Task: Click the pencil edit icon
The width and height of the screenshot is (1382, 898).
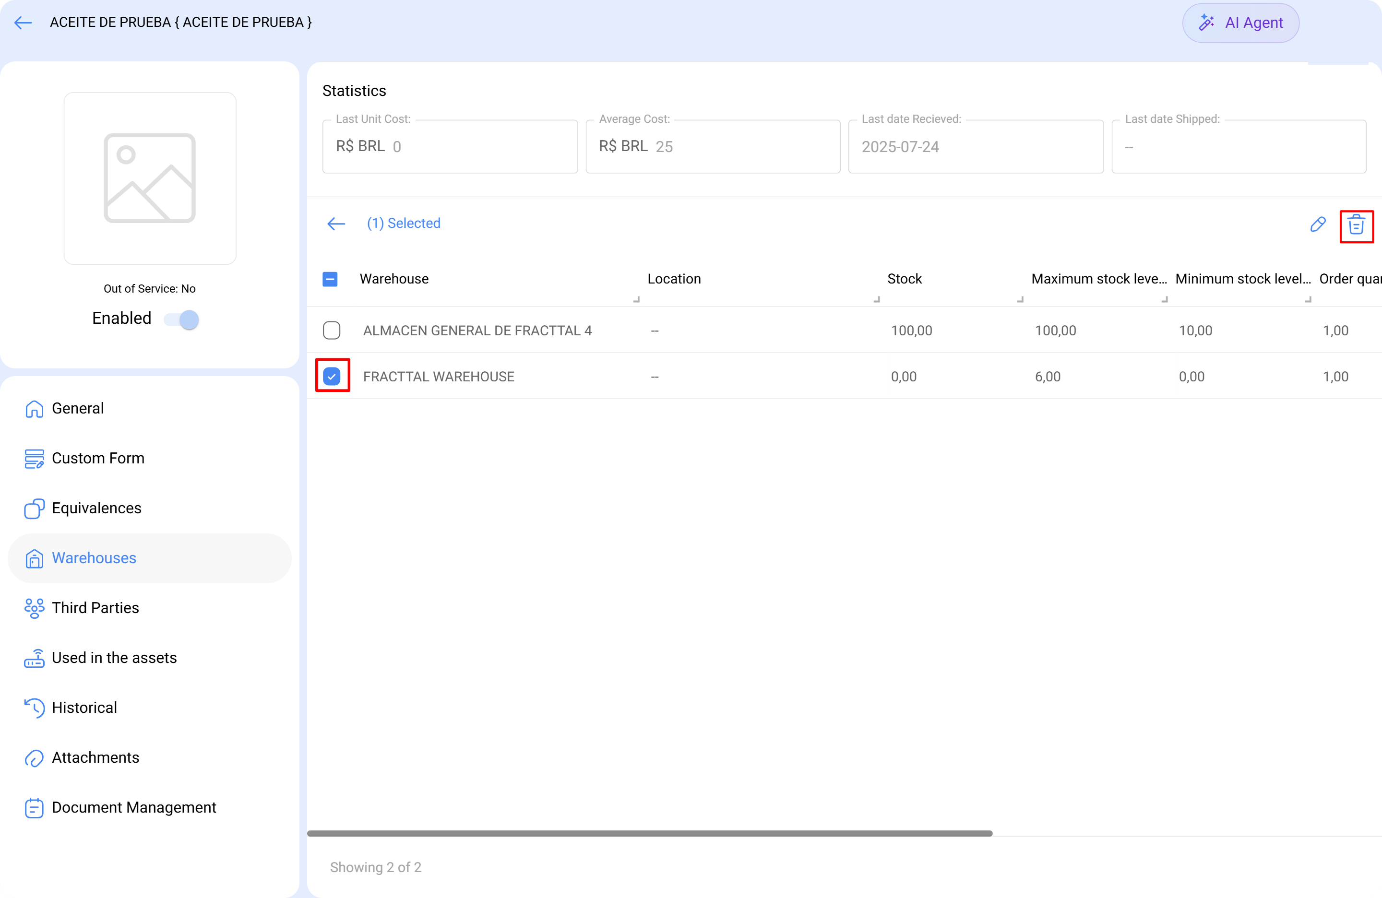Action: coord(1318,224)
